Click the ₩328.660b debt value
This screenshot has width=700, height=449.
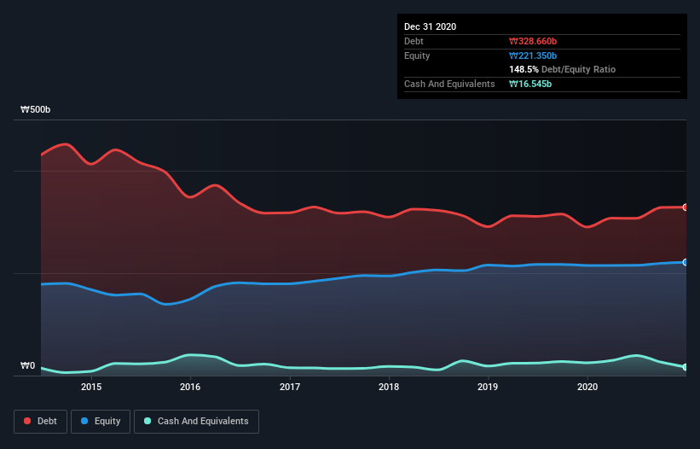click(533, 41)
